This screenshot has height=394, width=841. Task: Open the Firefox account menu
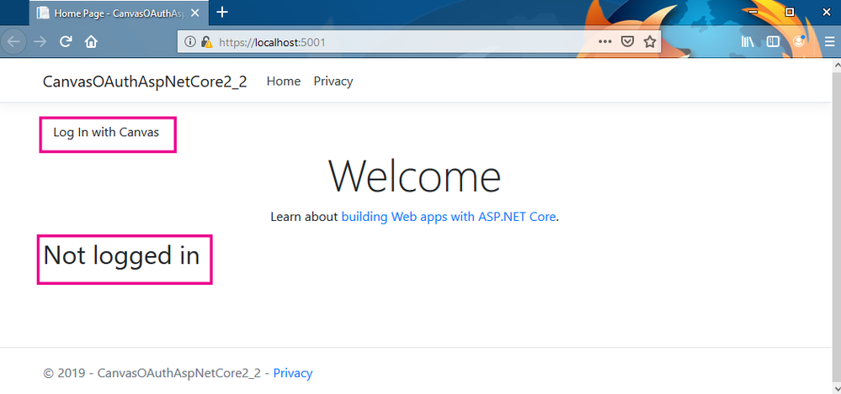[799, 42]
